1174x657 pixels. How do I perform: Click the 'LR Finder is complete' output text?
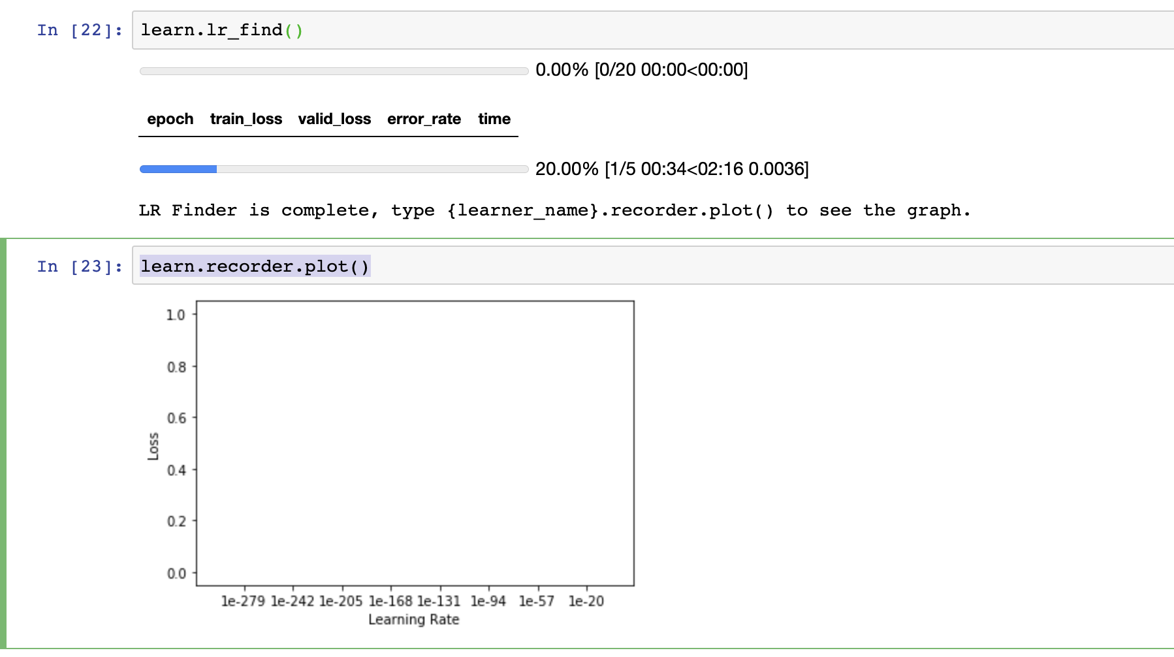(x=554, y=210)
